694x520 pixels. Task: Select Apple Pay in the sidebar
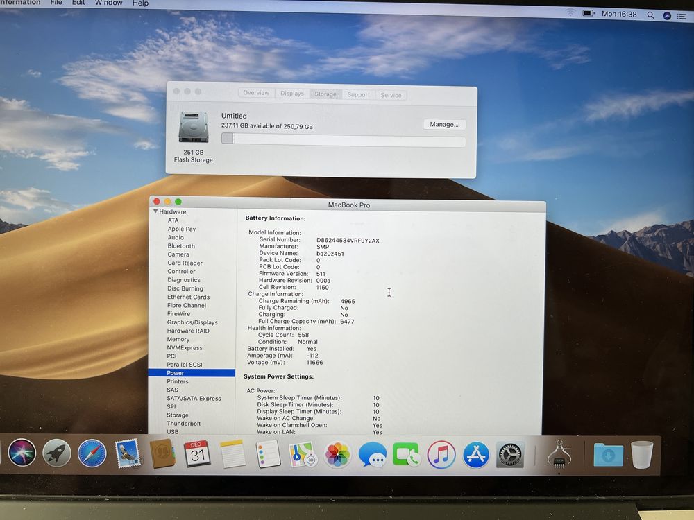click(x=181, y=229)
